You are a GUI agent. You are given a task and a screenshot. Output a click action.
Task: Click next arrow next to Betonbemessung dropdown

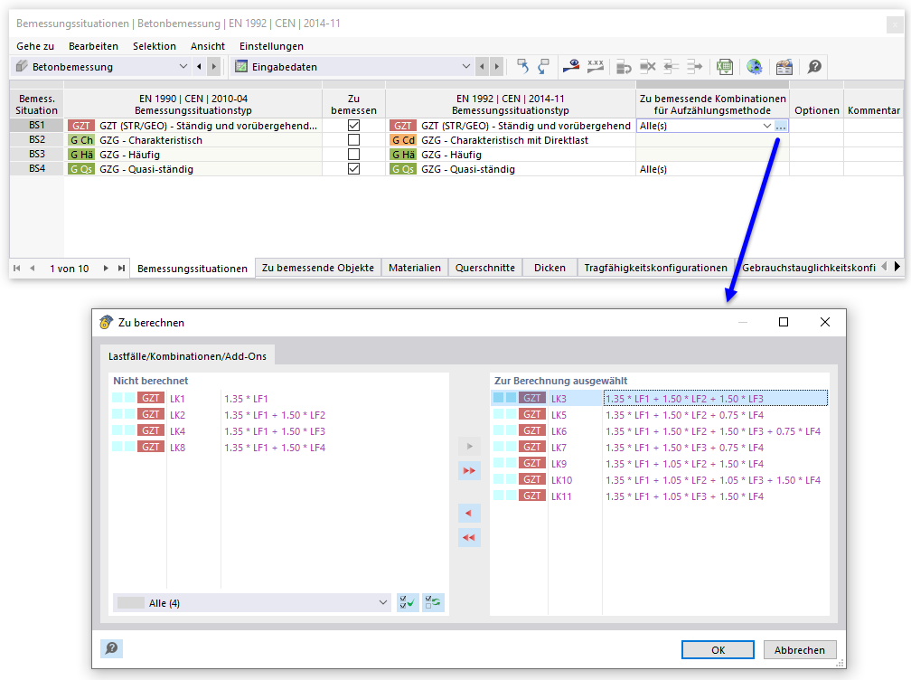point(214,67)
